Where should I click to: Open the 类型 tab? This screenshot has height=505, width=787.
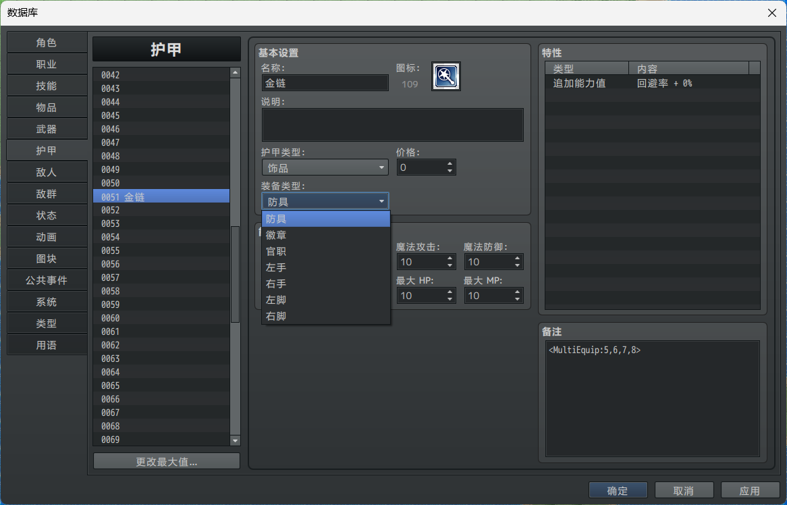coord(47,323)
